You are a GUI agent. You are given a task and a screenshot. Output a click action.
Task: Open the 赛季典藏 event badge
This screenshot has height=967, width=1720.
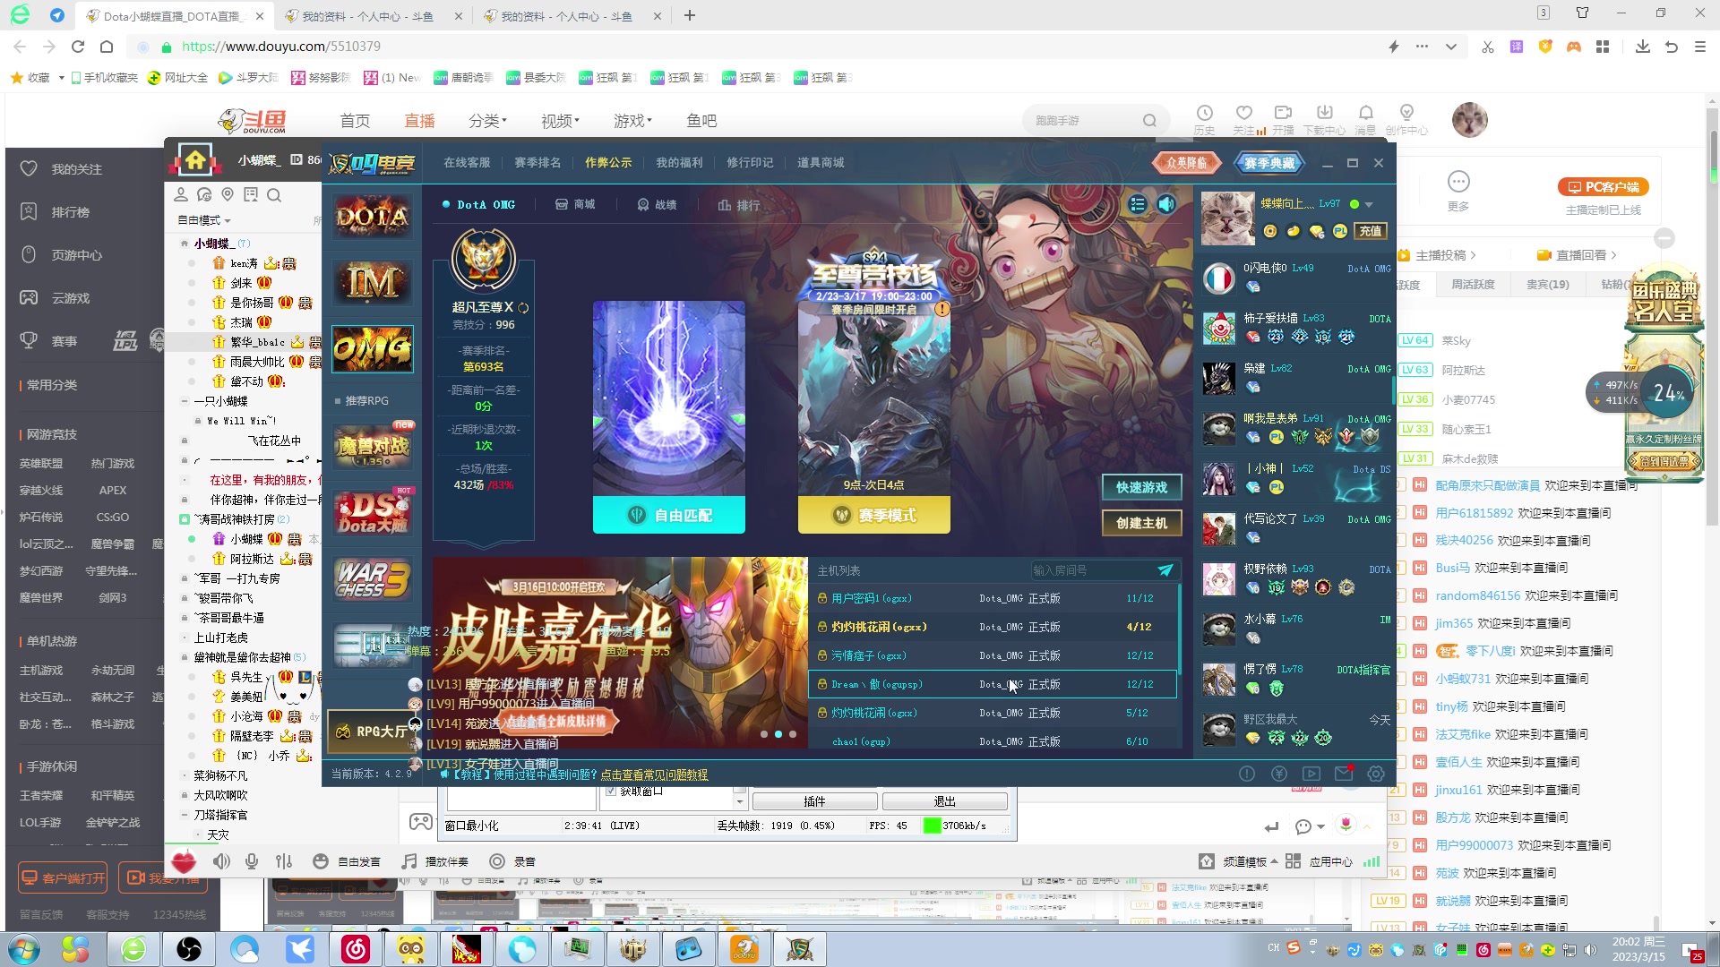tap(1269, 162)
